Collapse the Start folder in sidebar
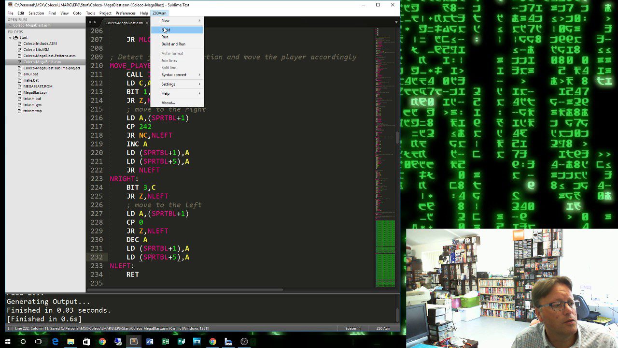 [x=10, y=37]
